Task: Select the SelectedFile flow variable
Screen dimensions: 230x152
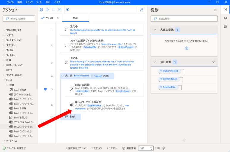Action: (x=168, y=87)
